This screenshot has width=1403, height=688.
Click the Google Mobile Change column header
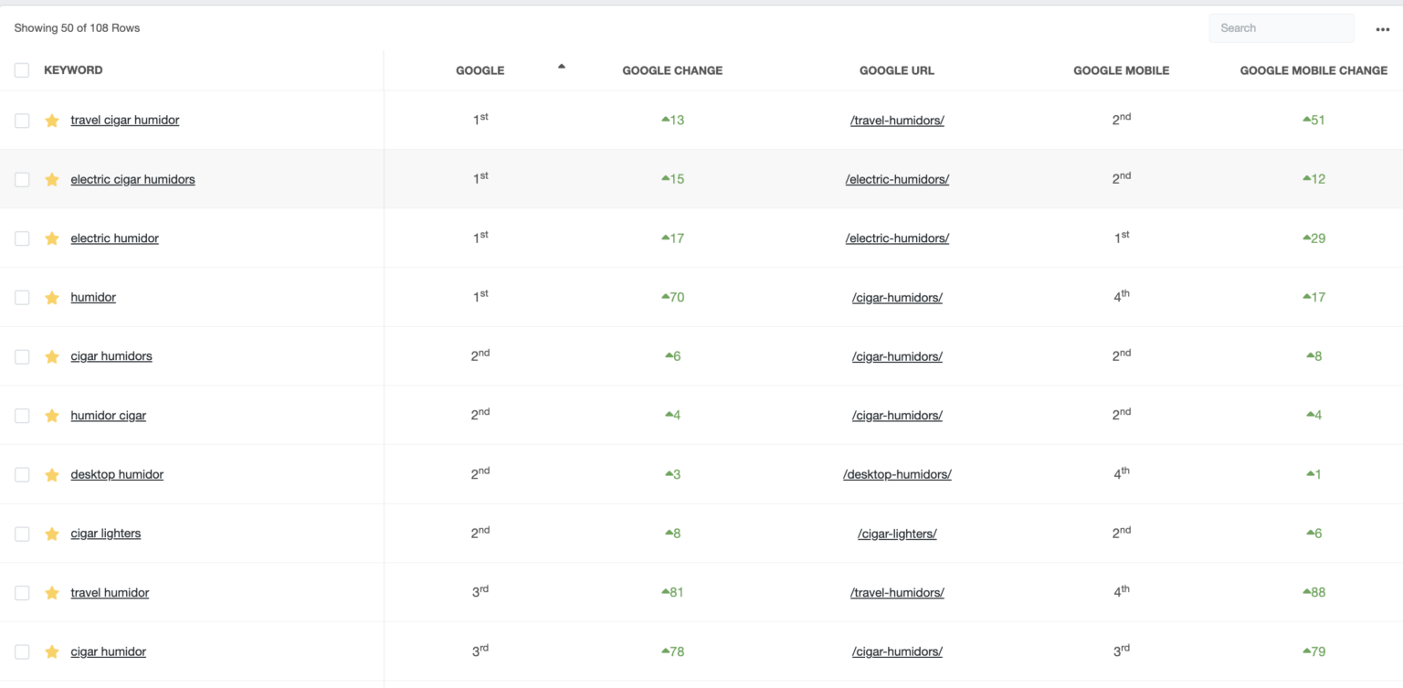click(x=1313, y=70)
